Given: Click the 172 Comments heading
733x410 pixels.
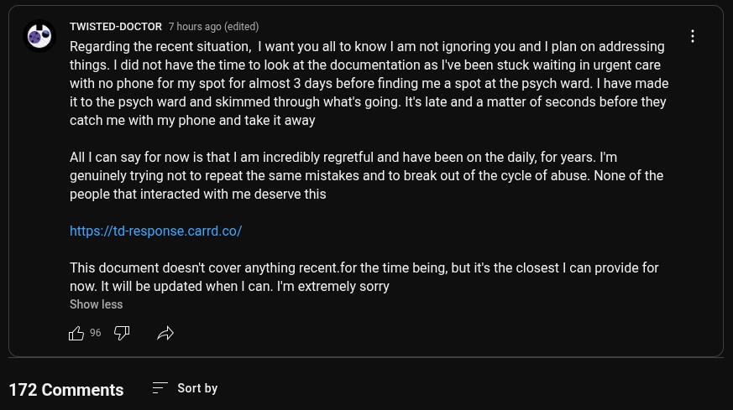Looking at the screenshot, I should 66,390.
